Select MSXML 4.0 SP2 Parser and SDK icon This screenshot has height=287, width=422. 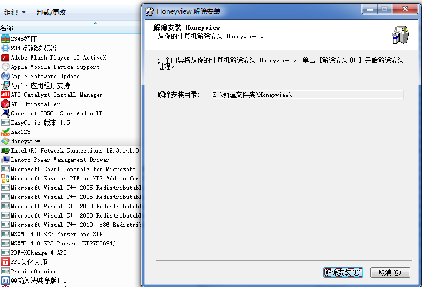coord(5,234)
